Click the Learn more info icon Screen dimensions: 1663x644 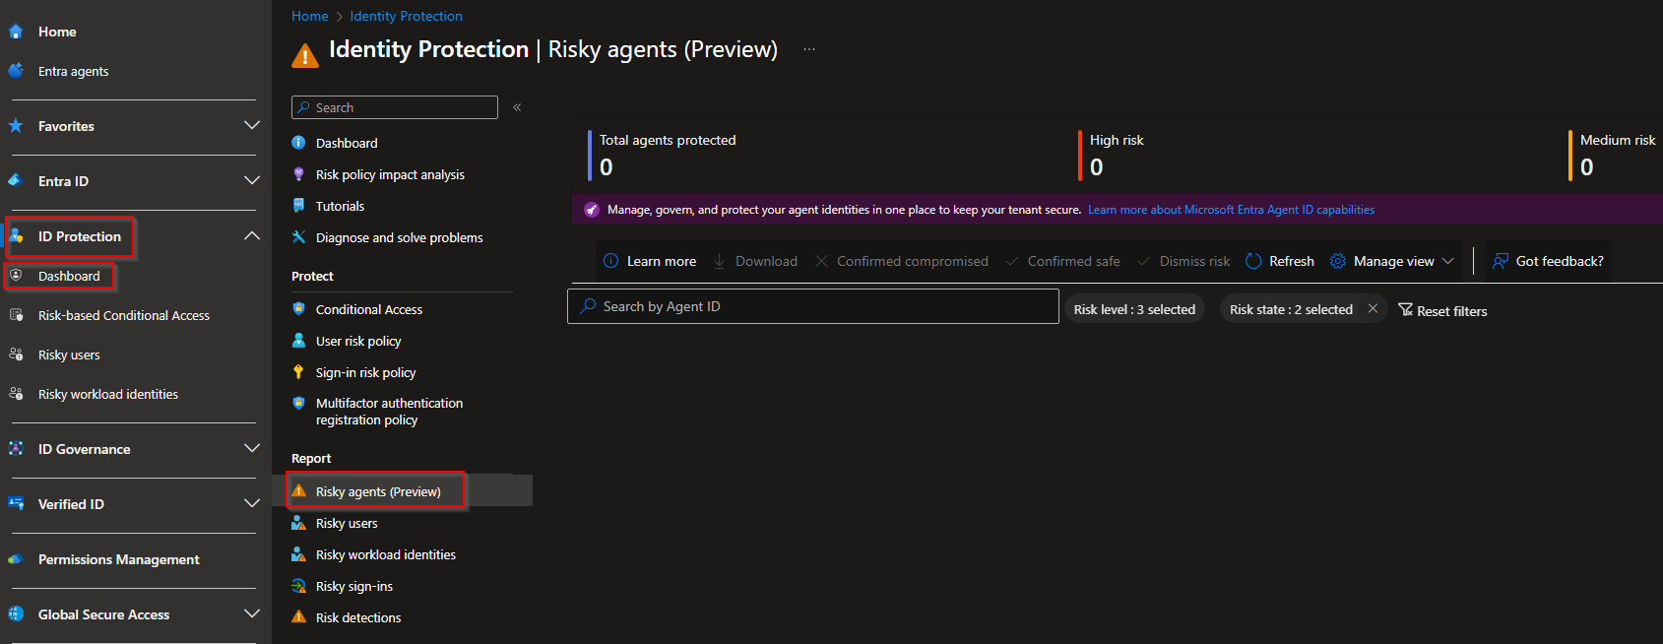pyautogui.click(x=610, y=261)
